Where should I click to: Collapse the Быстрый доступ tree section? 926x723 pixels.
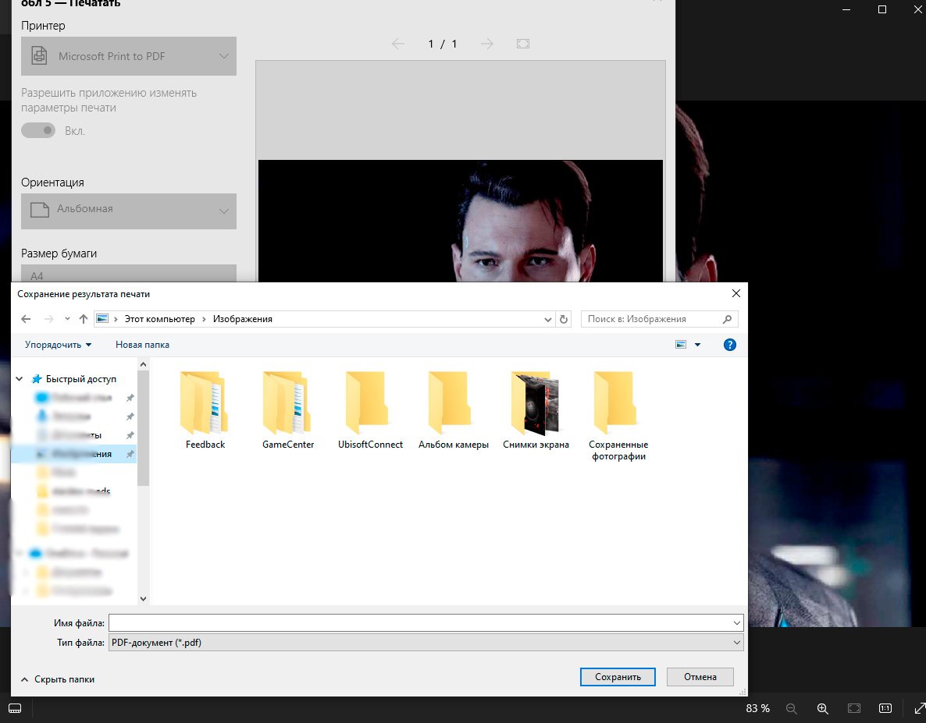20,379
